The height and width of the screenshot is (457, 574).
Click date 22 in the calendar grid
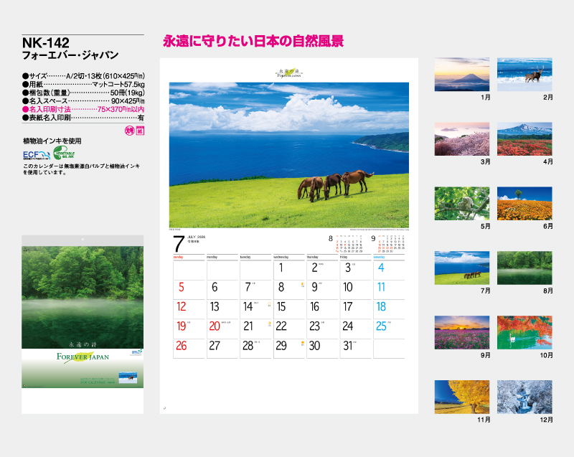pyautogui.click(x=281, y=326)
